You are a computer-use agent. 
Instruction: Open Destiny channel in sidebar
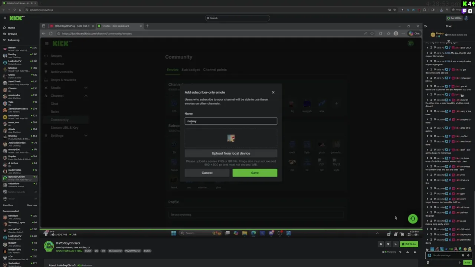pyautogui.click(x=19, y=56)
